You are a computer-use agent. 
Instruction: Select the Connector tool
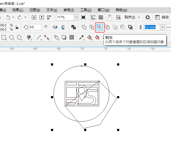pyautogui.click(x=46, y=37)
